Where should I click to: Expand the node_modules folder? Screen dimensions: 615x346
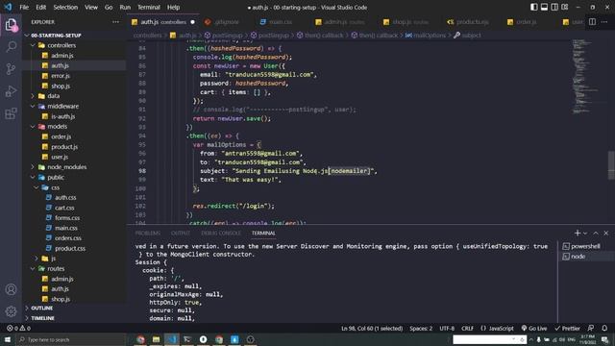tap(74, 167)
